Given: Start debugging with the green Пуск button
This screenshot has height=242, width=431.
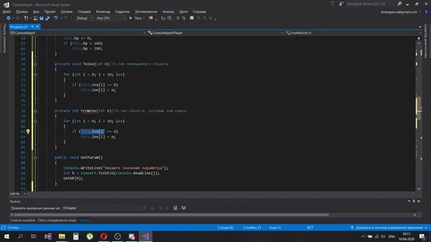Looking at the screenshot, I should click(137, 18).
